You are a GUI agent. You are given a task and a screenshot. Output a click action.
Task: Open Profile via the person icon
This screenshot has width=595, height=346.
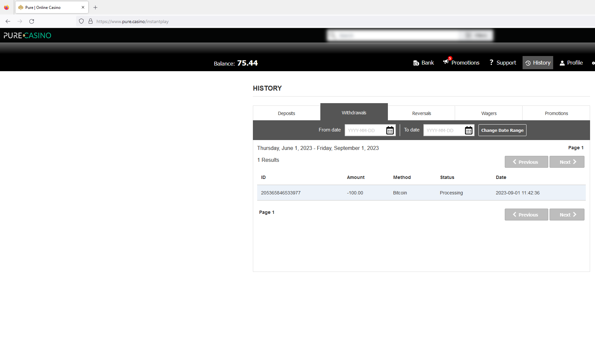(562, 63)
